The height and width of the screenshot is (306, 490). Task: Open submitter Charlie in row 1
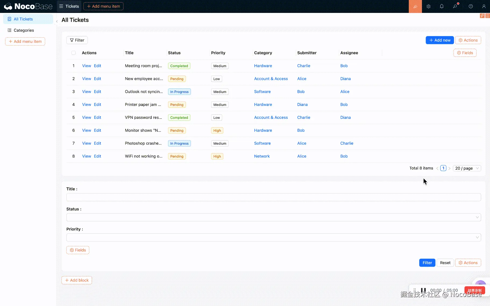coord(304,66)
